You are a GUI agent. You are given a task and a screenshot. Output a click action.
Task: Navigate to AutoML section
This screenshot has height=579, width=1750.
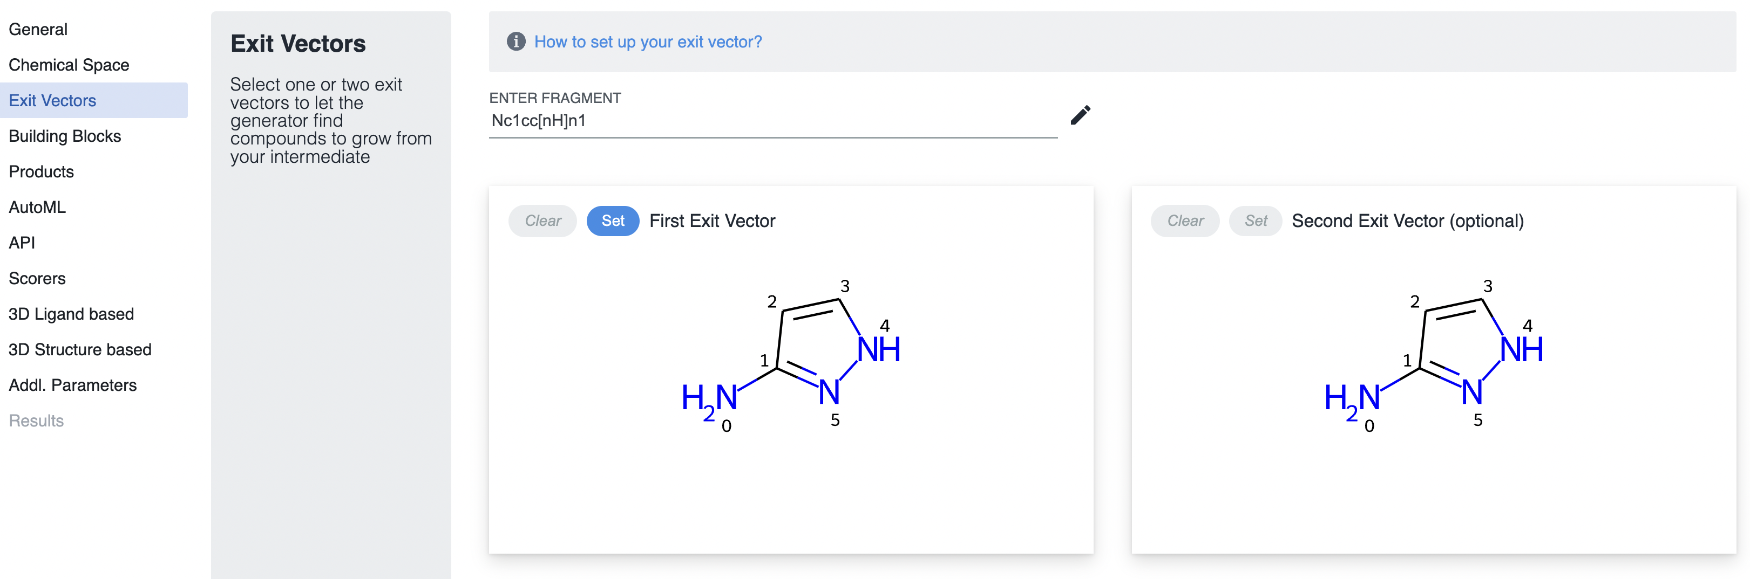(37, 207)
